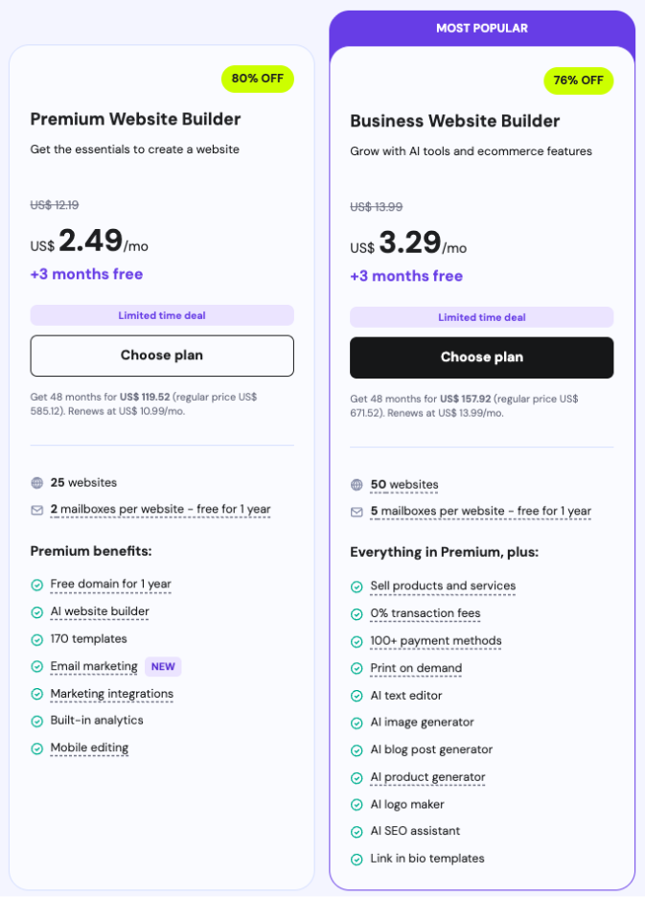Open Email marketing feature details
Screen dimensions: 645x897
pyautogui.click(x=94, y=666)
